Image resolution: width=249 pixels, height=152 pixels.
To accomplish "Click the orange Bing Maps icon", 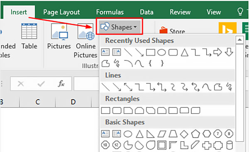I will [227, 28].
